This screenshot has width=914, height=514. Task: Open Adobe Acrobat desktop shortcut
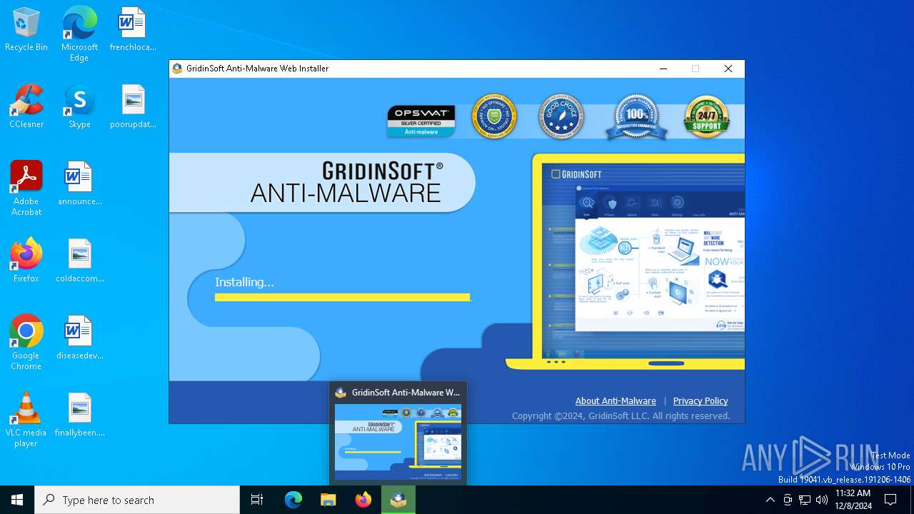coord(26,188)
